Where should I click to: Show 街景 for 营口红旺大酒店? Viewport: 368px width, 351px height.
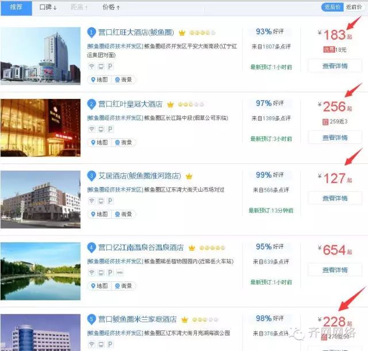click(x=124, y=79)
